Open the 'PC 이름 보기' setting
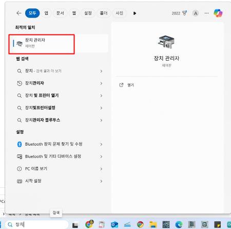The width and height of the screenshot is (231, 229). 58,169
